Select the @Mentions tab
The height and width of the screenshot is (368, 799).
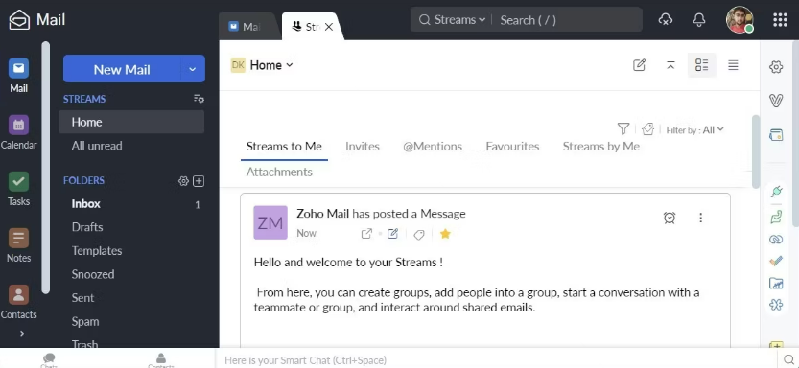[x=433, y=147]
